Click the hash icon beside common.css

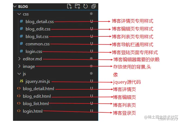21,44
